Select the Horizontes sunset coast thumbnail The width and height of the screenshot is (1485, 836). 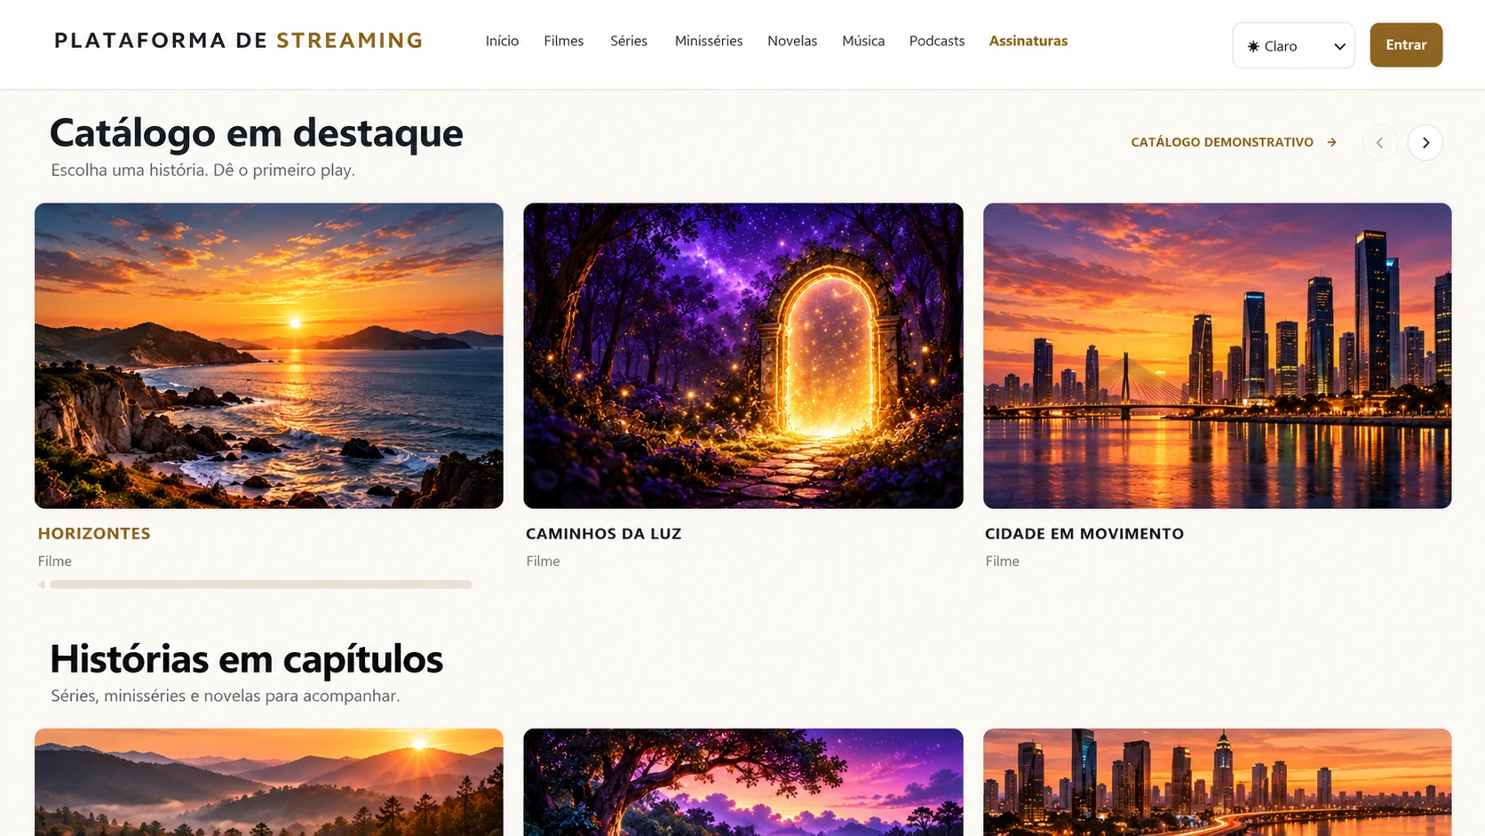point(269,355)
